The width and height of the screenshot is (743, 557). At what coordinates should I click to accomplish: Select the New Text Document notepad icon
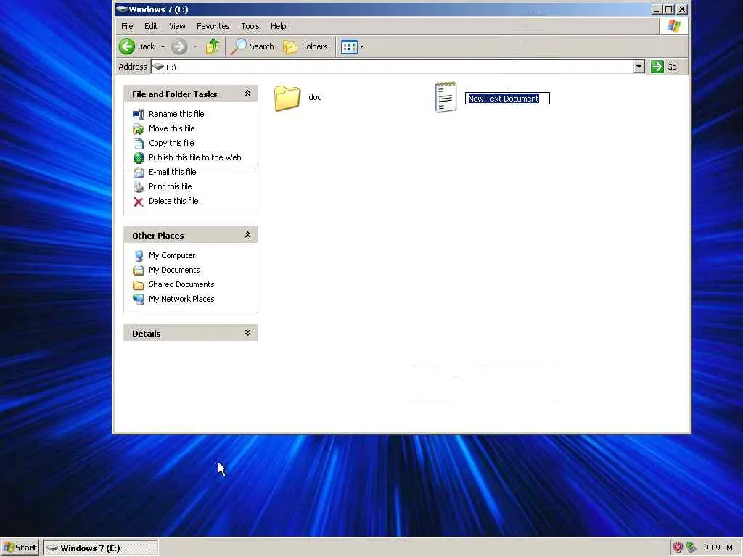pos(446,97)
